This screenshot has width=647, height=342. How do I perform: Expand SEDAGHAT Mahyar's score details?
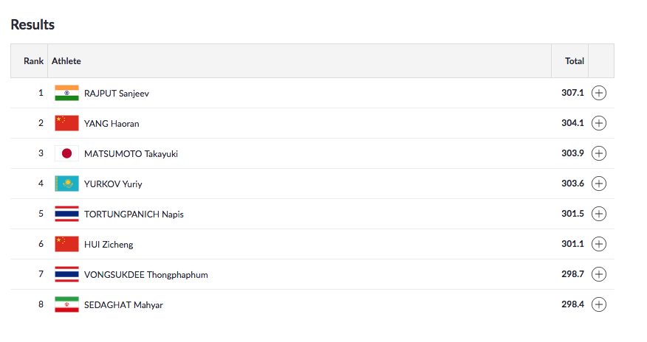(x=599, y=304)
